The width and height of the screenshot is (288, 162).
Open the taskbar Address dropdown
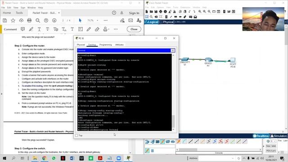pyautogui.click(x=233, y=158)
